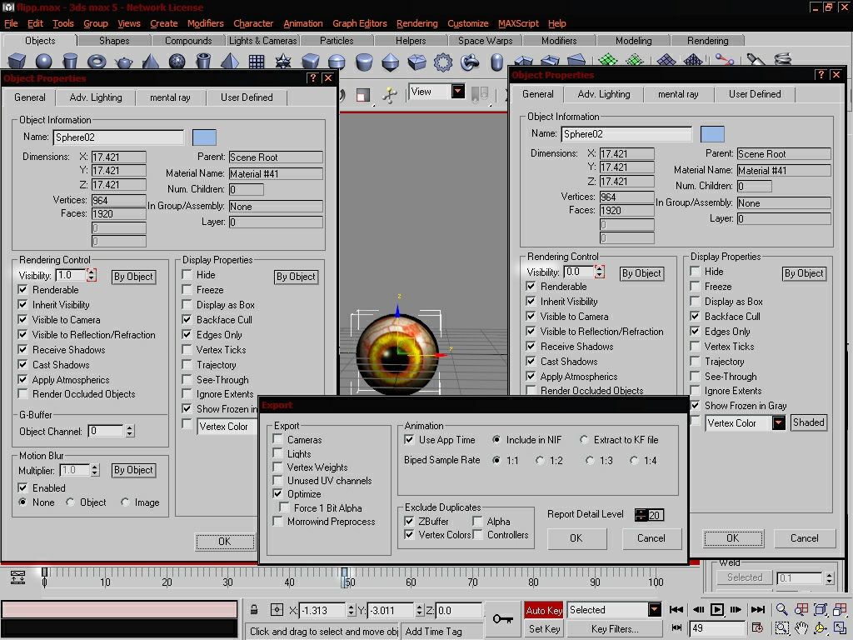Select the Pan hand viewport tool

pyautogui.click(x=801, y=628)
